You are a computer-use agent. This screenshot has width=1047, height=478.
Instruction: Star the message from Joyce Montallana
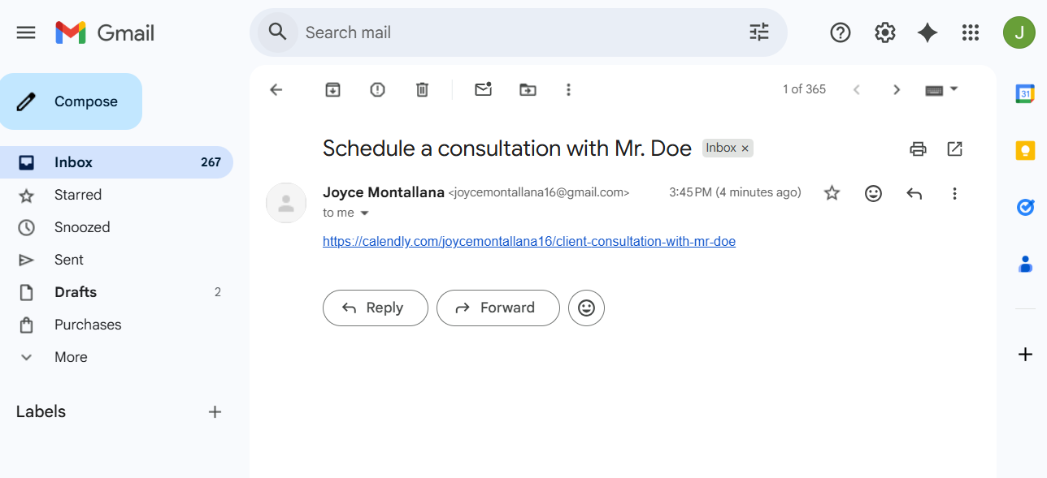point(832,193)
